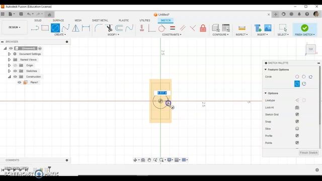322x181 pixels.
Task: Select the Pan hand tool in navigation bar
Action: pos(149,160)
